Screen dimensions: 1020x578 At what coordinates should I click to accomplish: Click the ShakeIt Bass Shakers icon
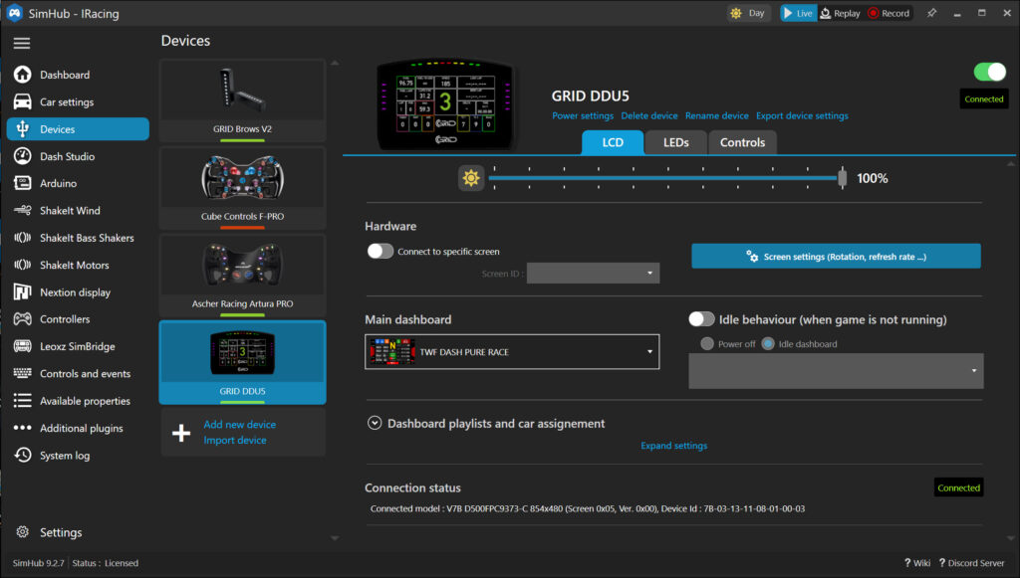click(23, 238)
